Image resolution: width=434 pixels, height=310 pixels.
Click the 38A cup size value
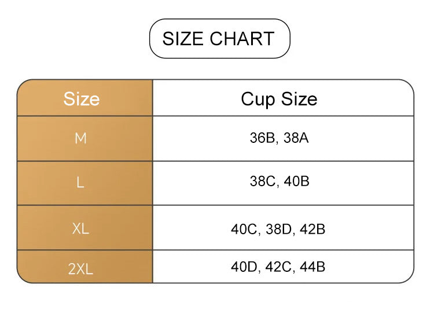[297, 138]
